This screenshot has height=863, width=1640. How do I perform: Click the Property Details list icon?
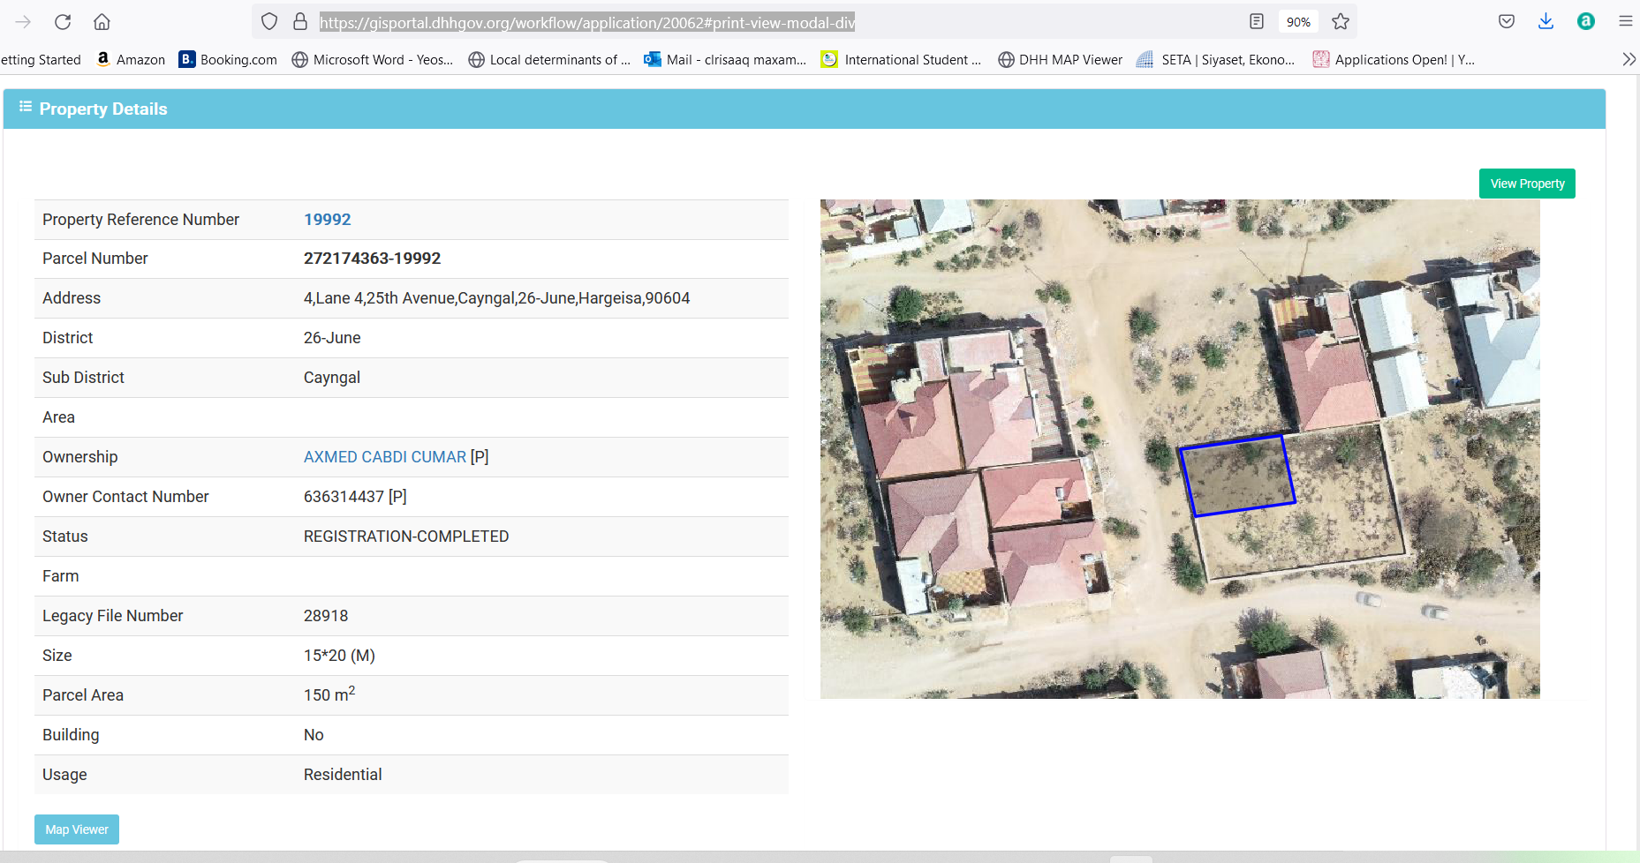click(x=26, y=107)
